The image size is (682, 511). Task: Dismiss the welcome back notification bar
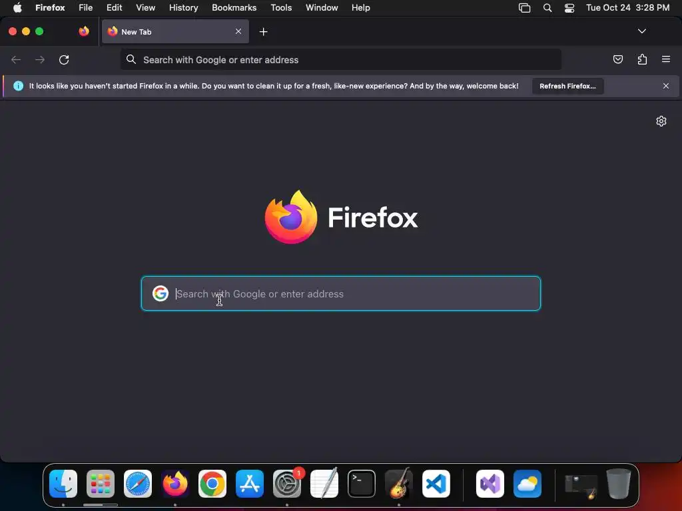(666, 86)
